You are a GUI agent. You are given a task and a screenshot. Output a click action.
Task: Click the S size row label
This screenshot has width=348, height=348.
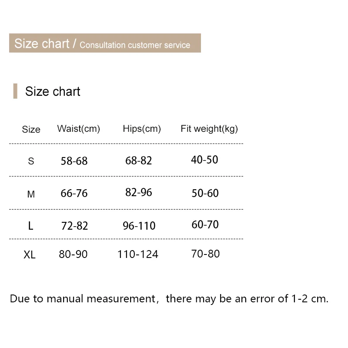[31, 161]
